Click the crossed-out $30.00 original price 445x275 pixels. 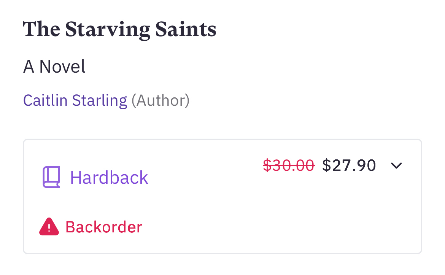(x=289, y=165)
